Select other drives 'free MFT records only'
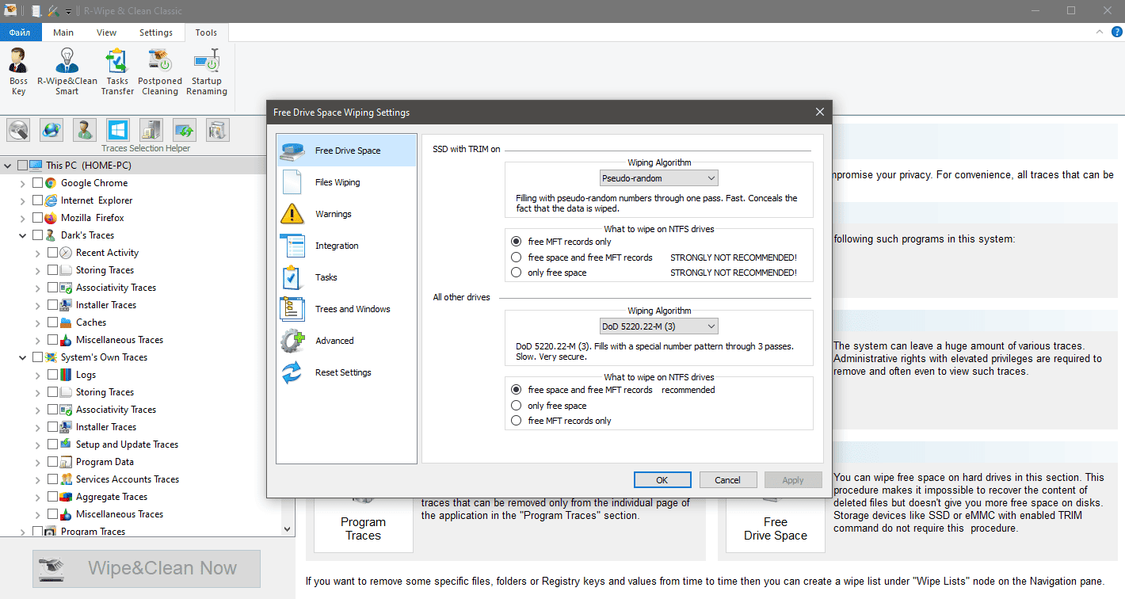This screenshot has height=599, width=1125. coord(517,421)
